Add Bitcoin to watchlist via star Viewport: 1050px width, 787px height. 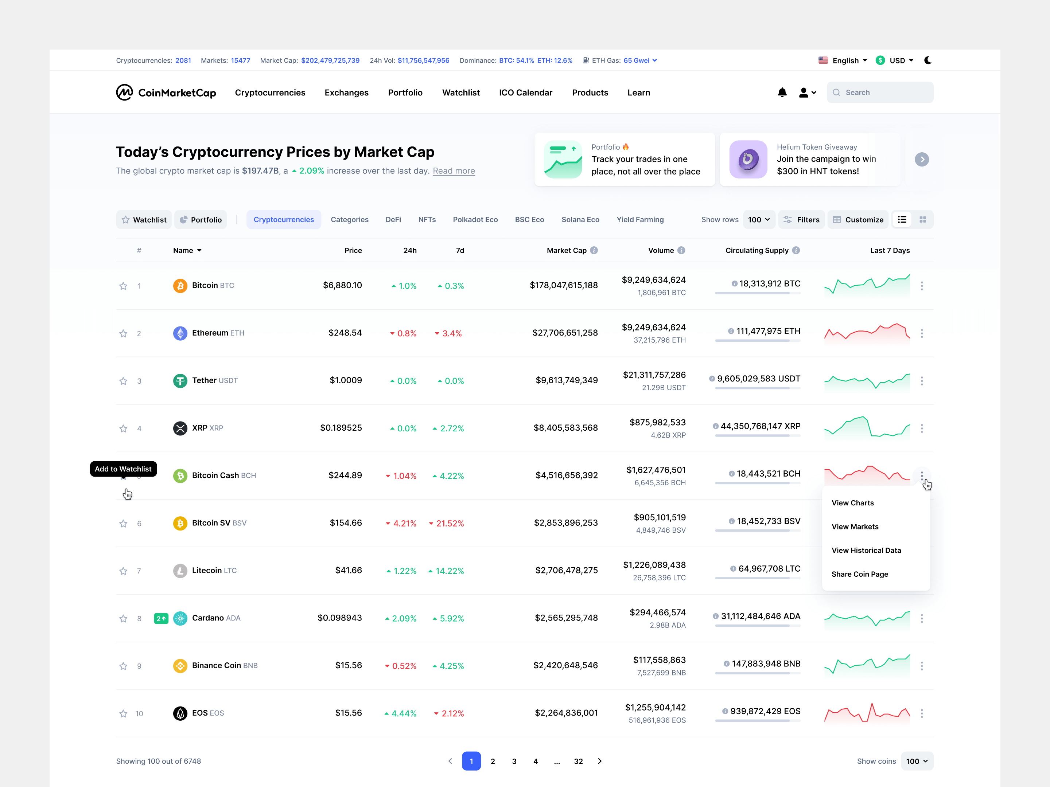click(x=123, y=286)
